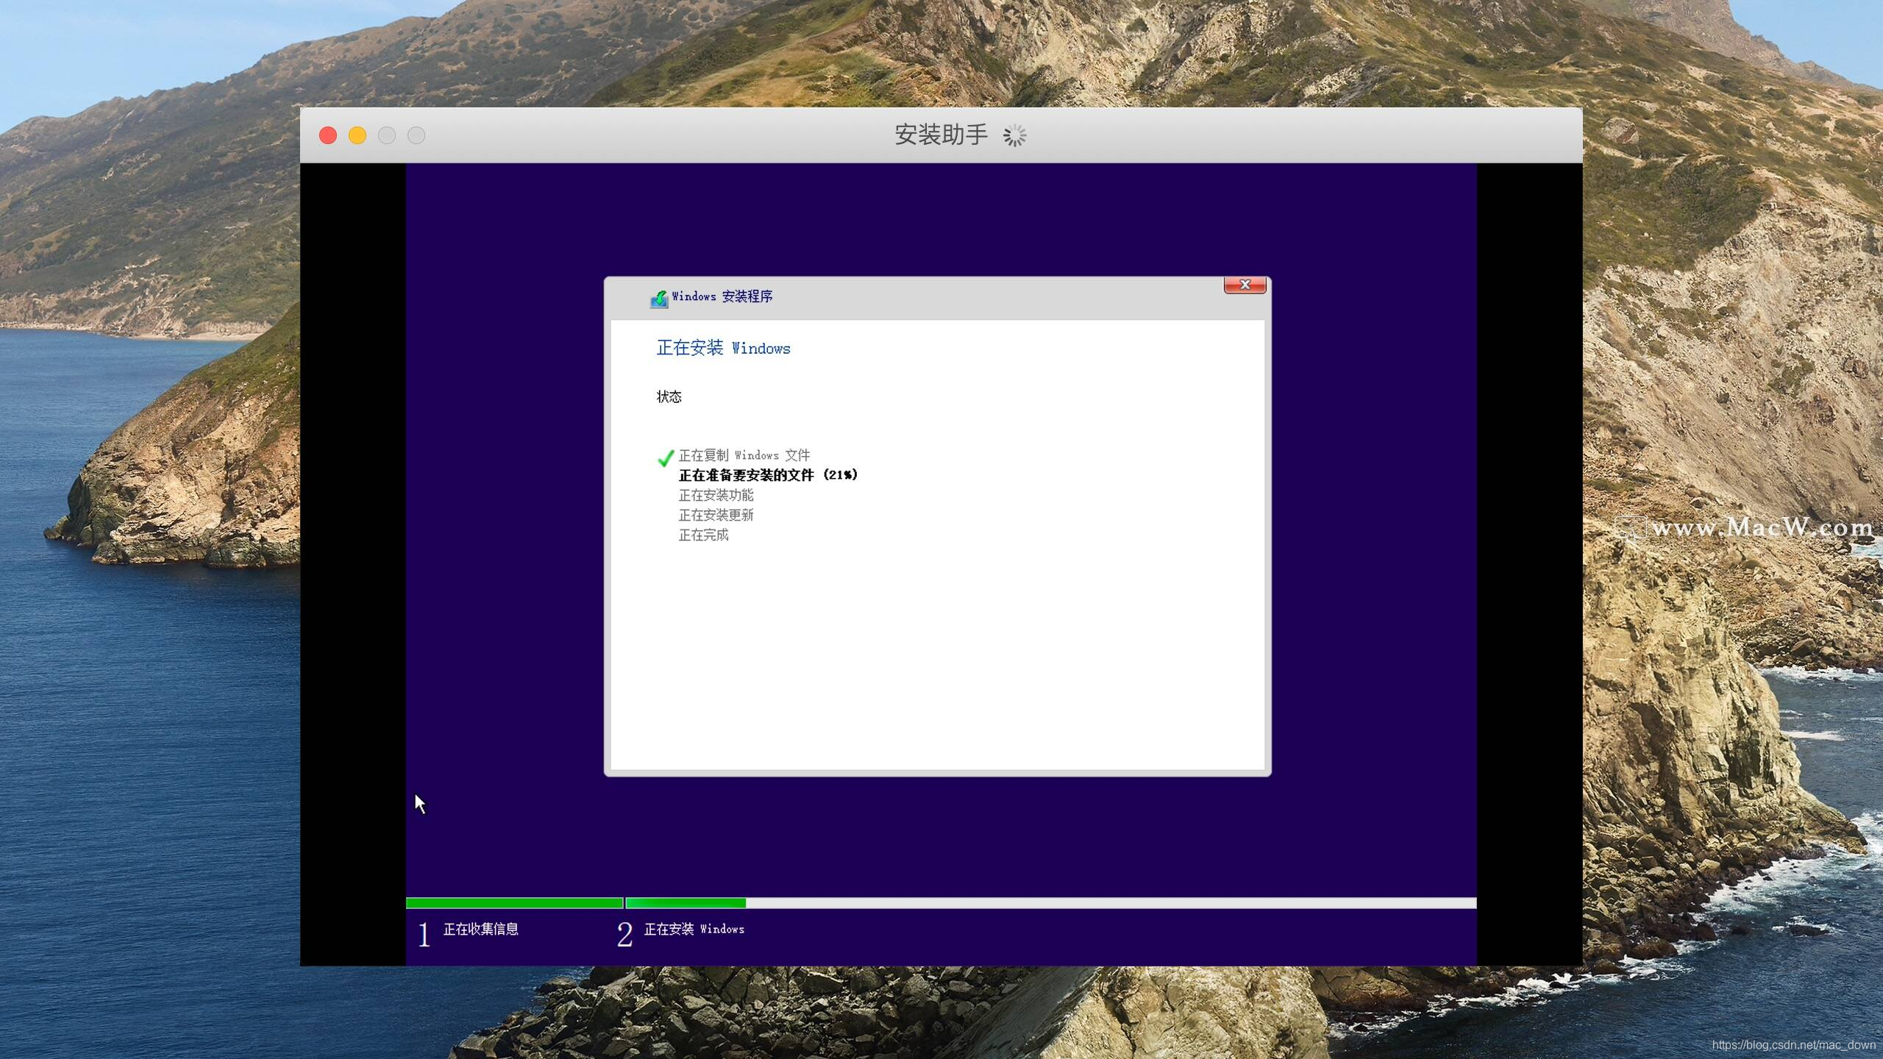The height and width of the screenshot is (1059, 1883).
Task: Click the completed stage 1 green progress bar
Action: 514,903
